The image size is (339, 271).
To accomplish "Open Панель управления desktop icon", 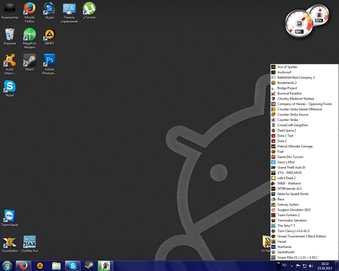I will coord(69,13).
